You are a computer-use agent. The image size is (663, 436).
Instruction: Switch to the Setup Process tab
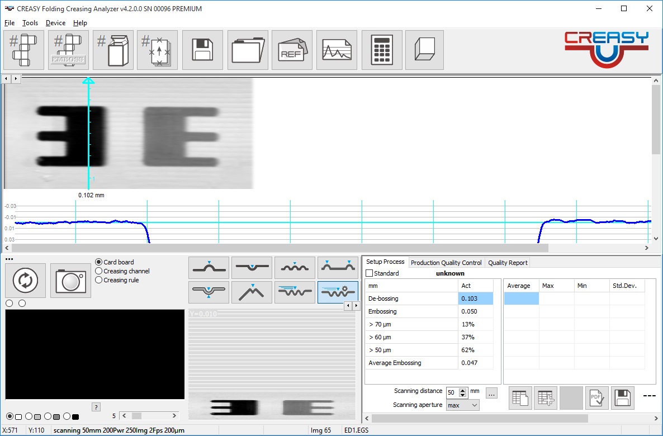click(385, 262)
